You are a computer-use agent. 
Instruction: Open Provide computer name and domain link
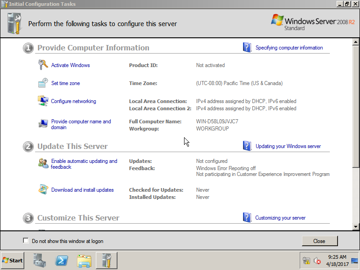pos(81,124)
